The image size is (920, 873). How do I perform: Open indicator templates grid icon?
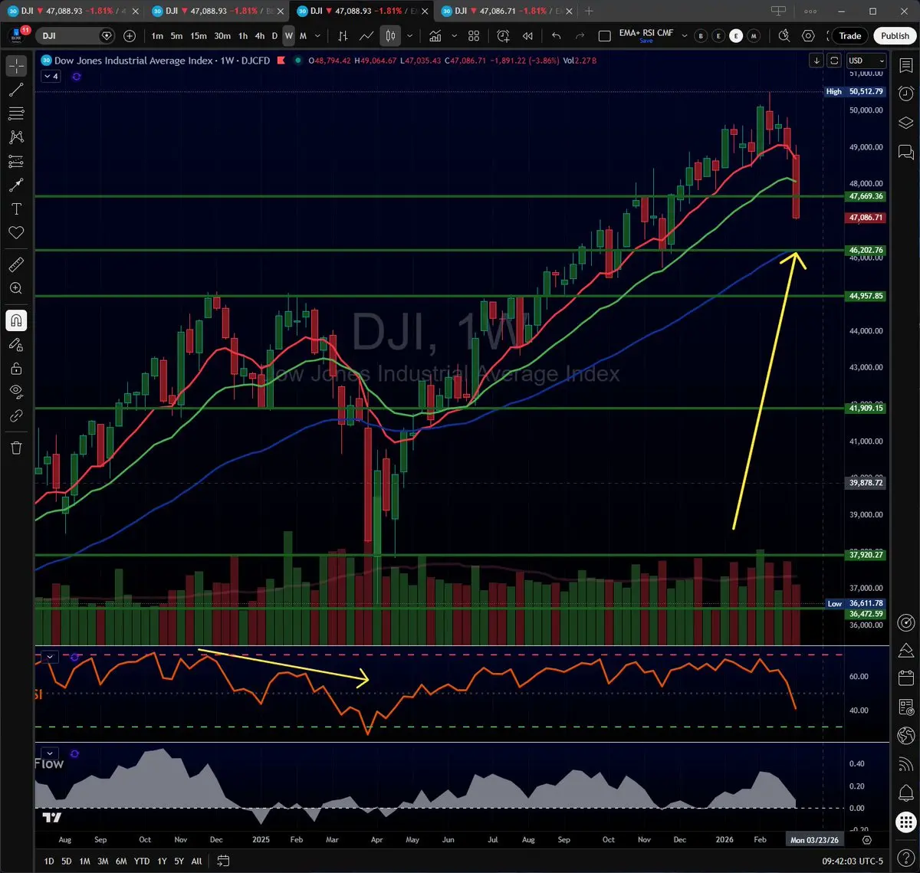[x=474, y=36]
